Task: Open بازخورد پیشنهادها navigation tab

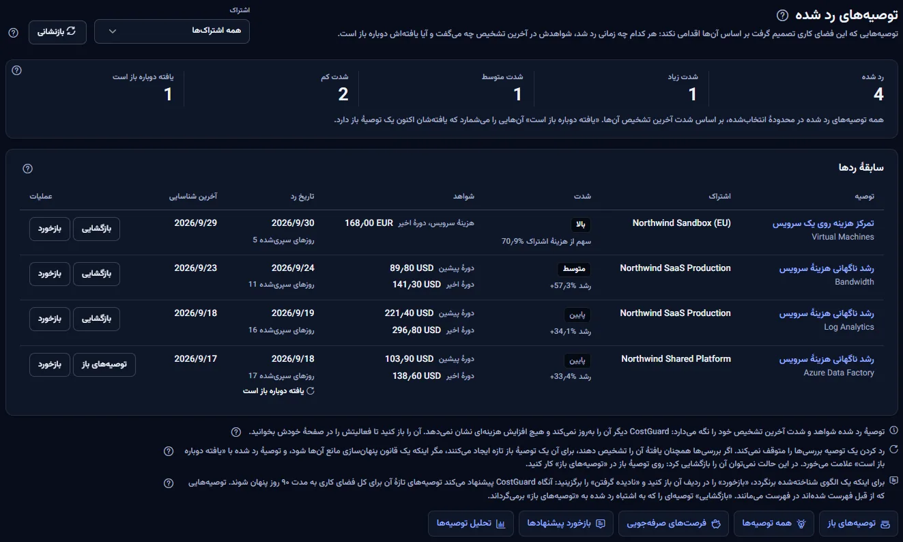Action: 567,524
